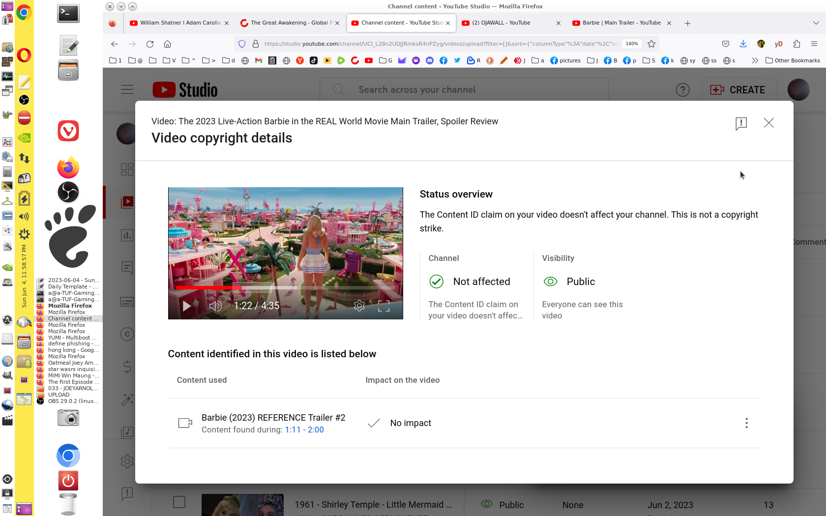Save page to Pocket icon
This screenshot has width=826, height=516.
tap(725, 44)
